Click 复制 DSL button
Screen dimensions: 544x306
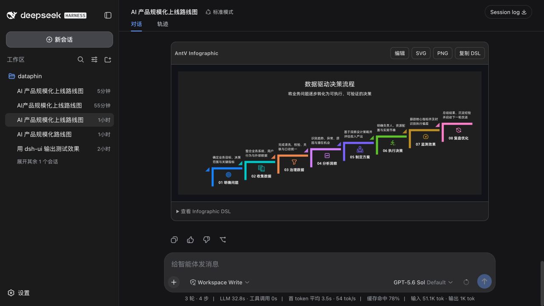pos(470,53)
